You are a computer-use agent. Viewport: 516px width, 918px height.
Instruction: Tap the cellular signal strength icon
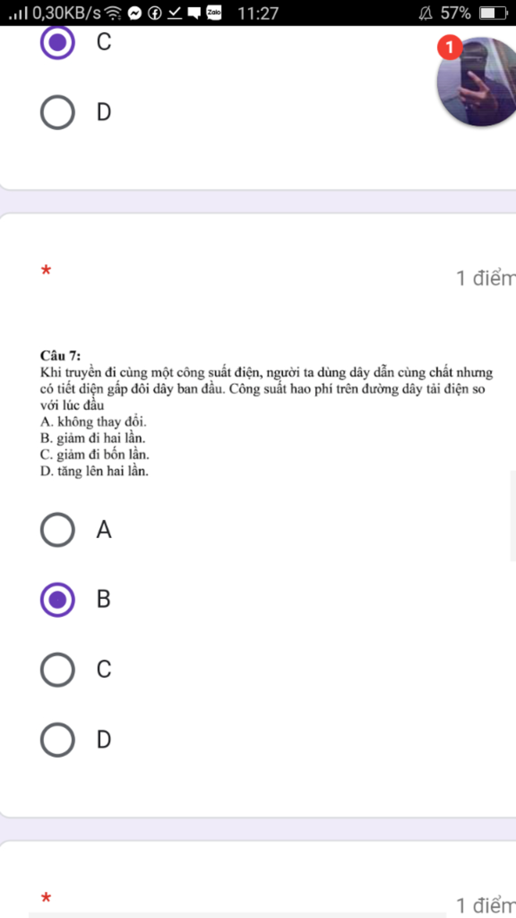click(19, 13)
